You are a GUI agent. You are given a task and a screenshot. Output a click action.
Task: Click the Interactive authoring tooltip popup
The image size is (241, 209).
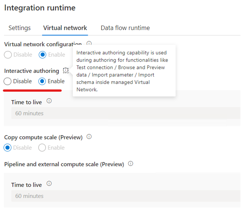coord(124,71)
